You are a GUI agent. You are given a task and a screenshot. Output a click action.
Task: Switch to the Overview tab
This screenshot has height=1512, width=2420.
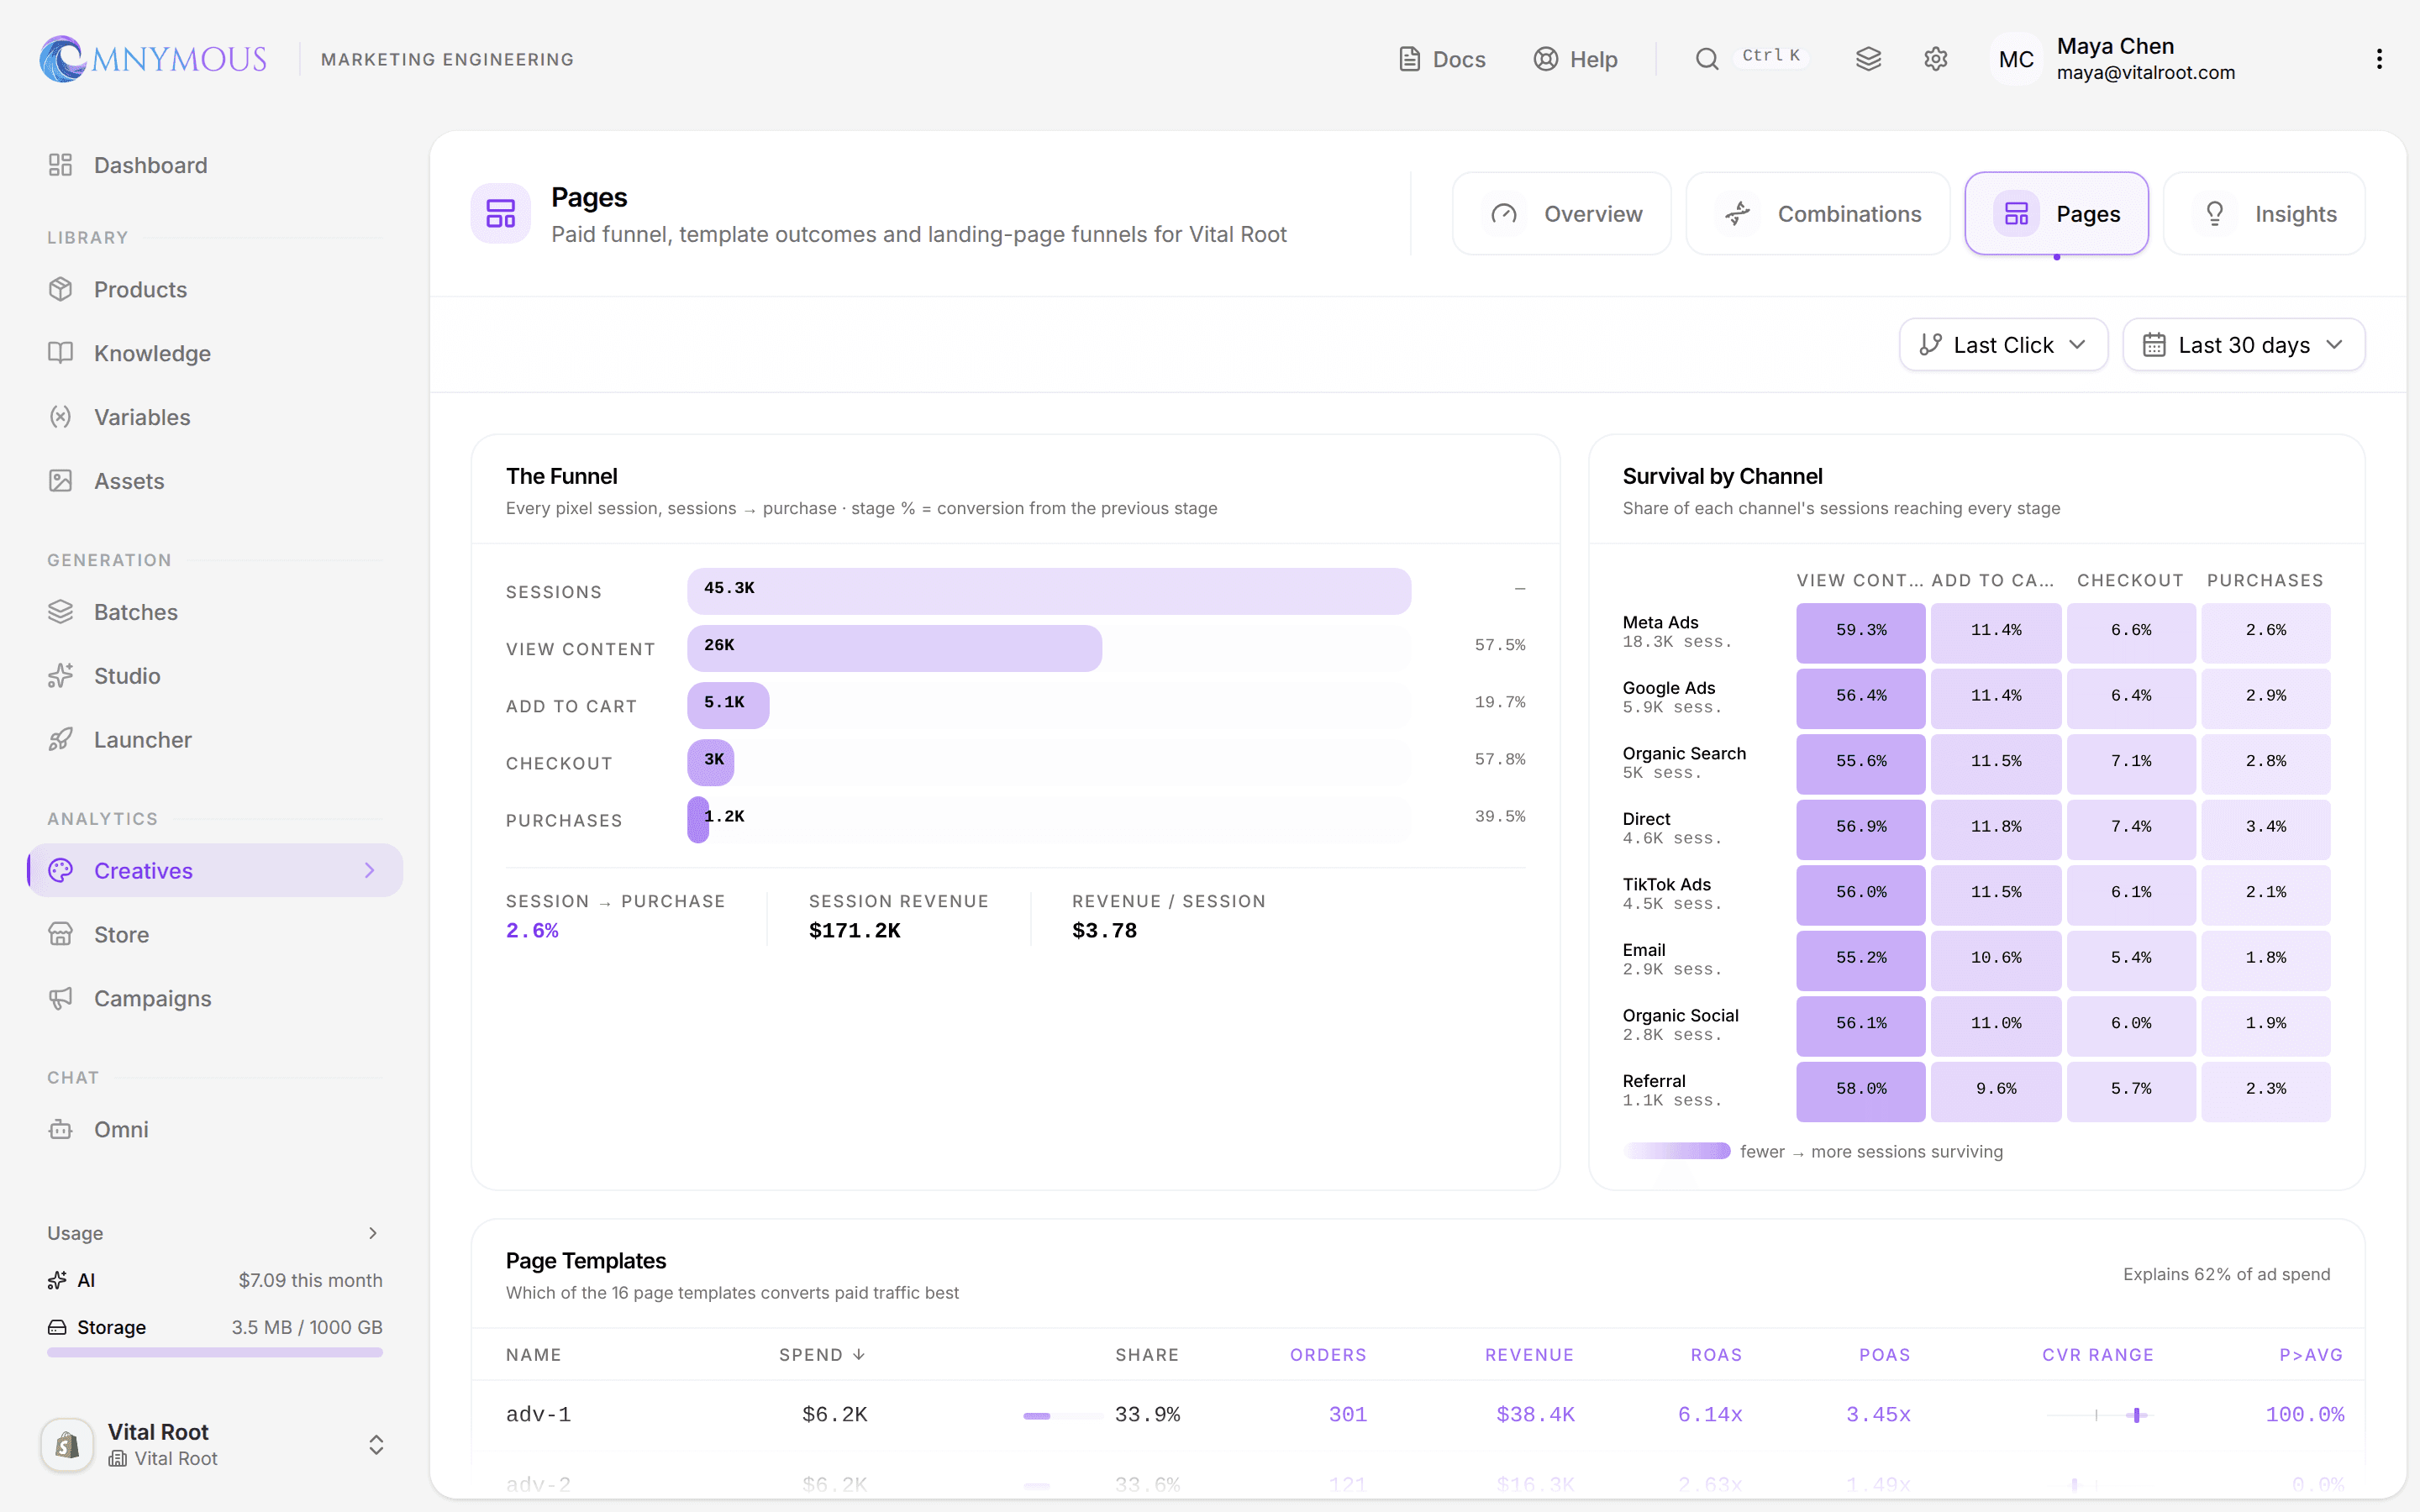click(1562, 213)
